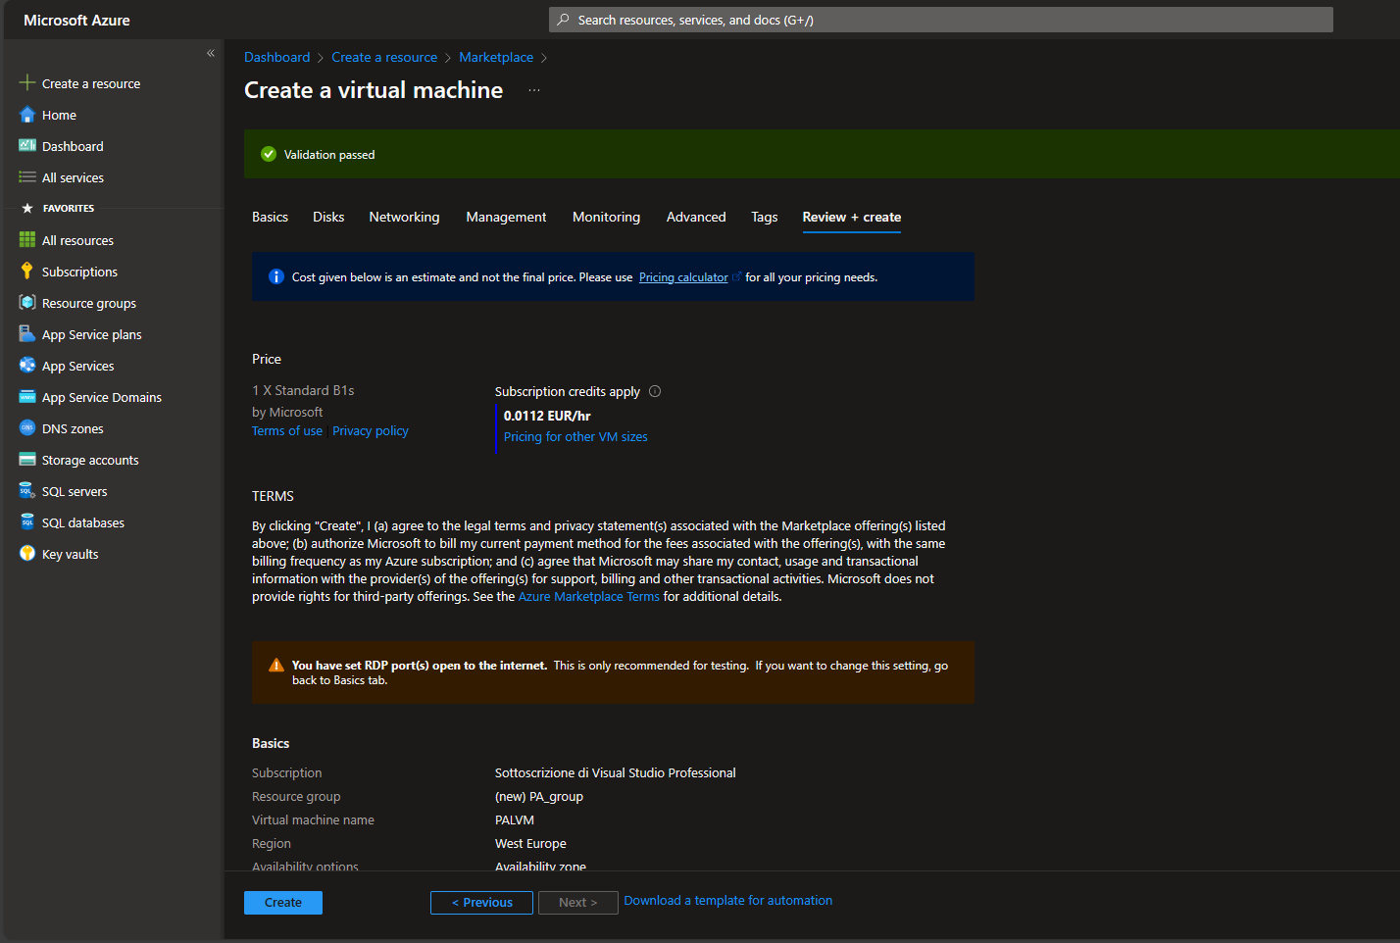Open the Privacy policy link
1400x943 pixels.
(x=371, y=431)
